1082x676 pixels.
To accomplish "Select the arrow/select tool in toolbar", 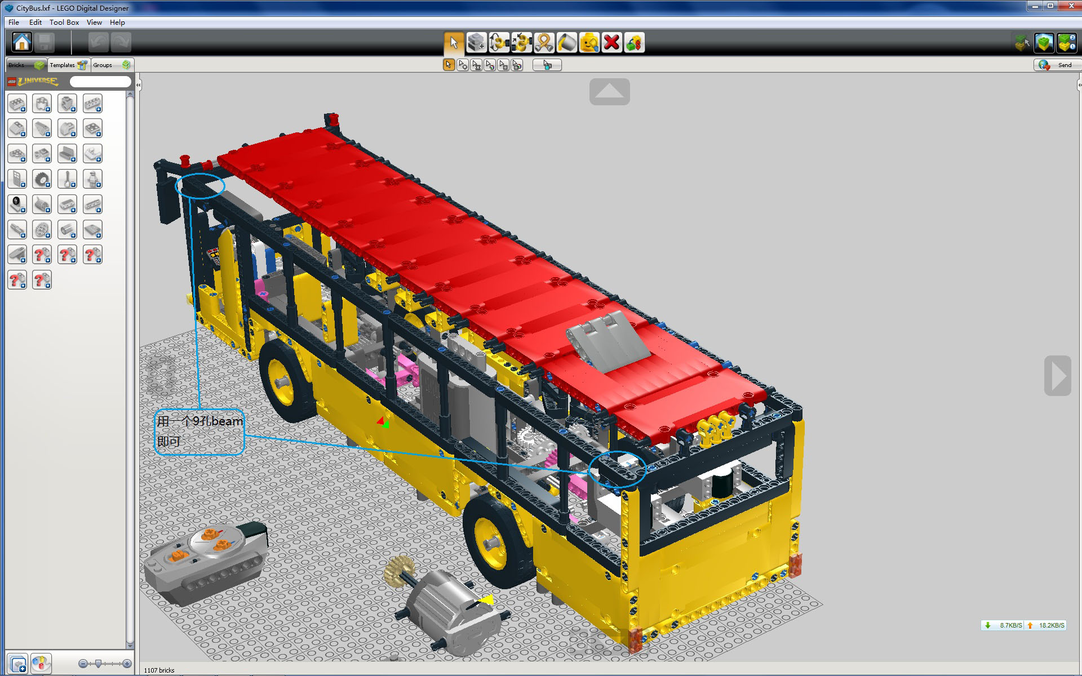I will [x=450, y=43].
